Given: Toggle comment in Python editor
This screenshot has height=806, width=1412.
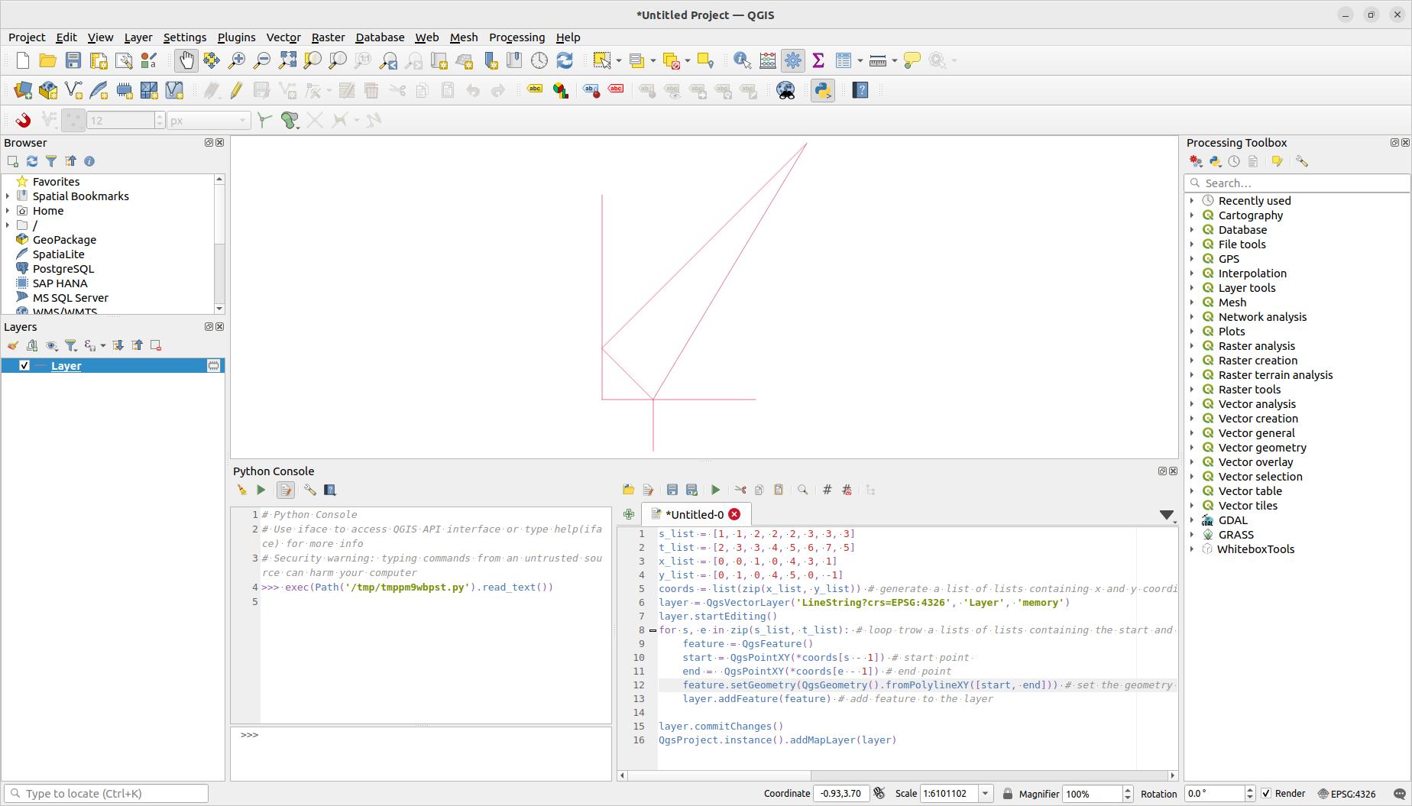Looking at the screenshot, I should point(827,490).
